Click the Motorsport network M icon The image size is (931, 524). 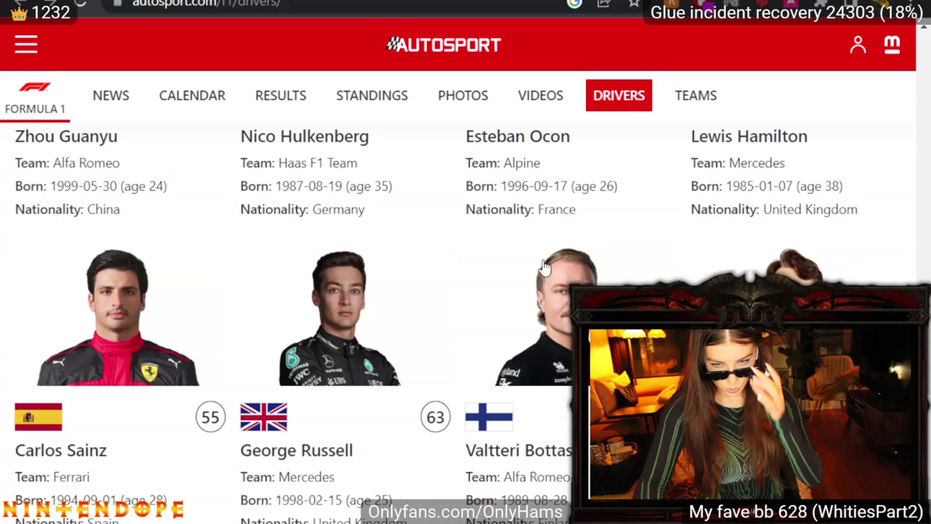coord(892,45)
